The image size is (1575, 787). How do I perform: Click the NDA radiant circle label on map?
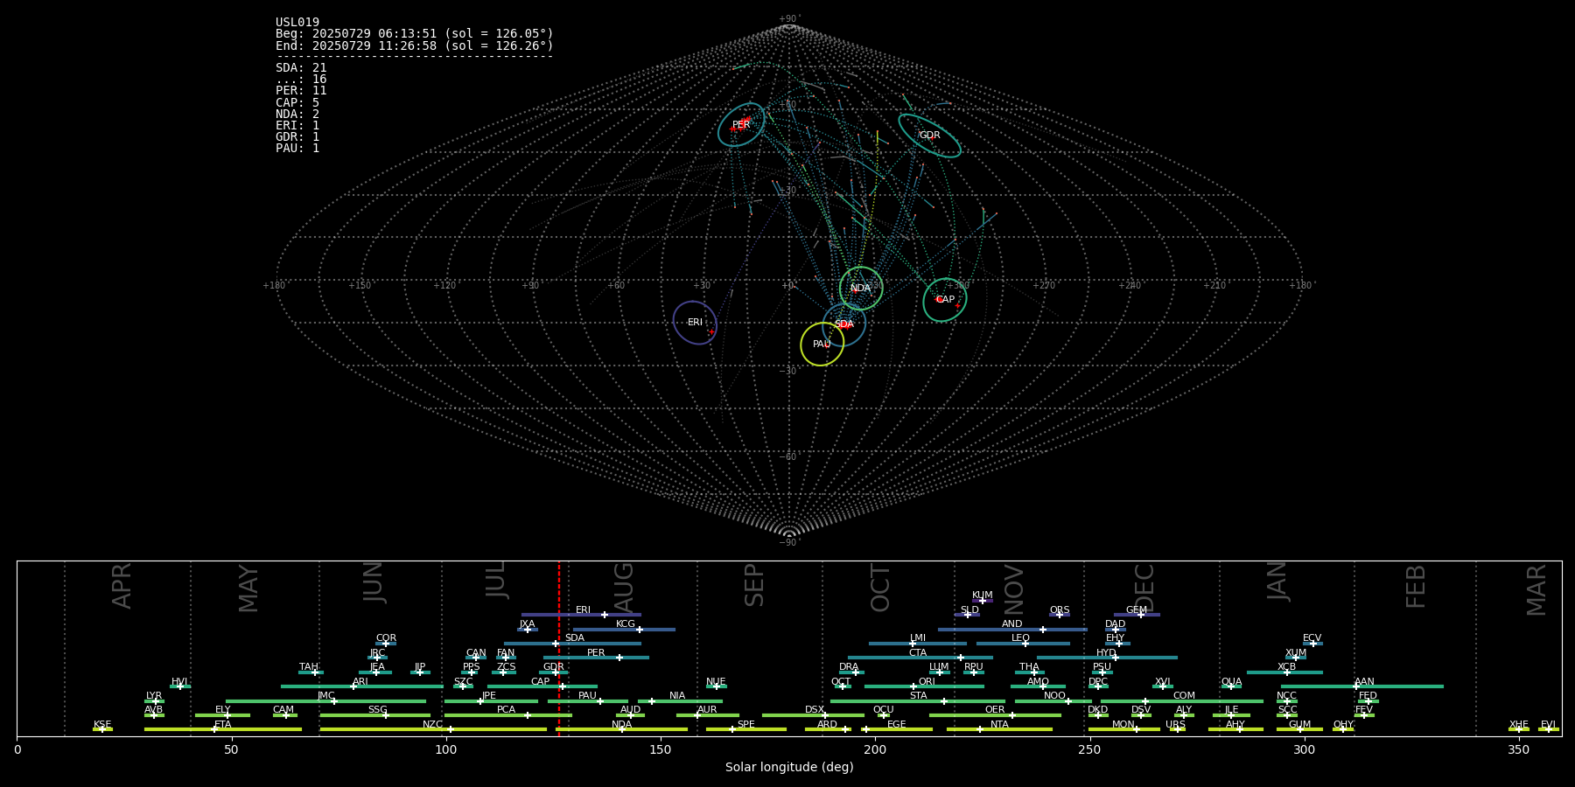tap(861, 289)
